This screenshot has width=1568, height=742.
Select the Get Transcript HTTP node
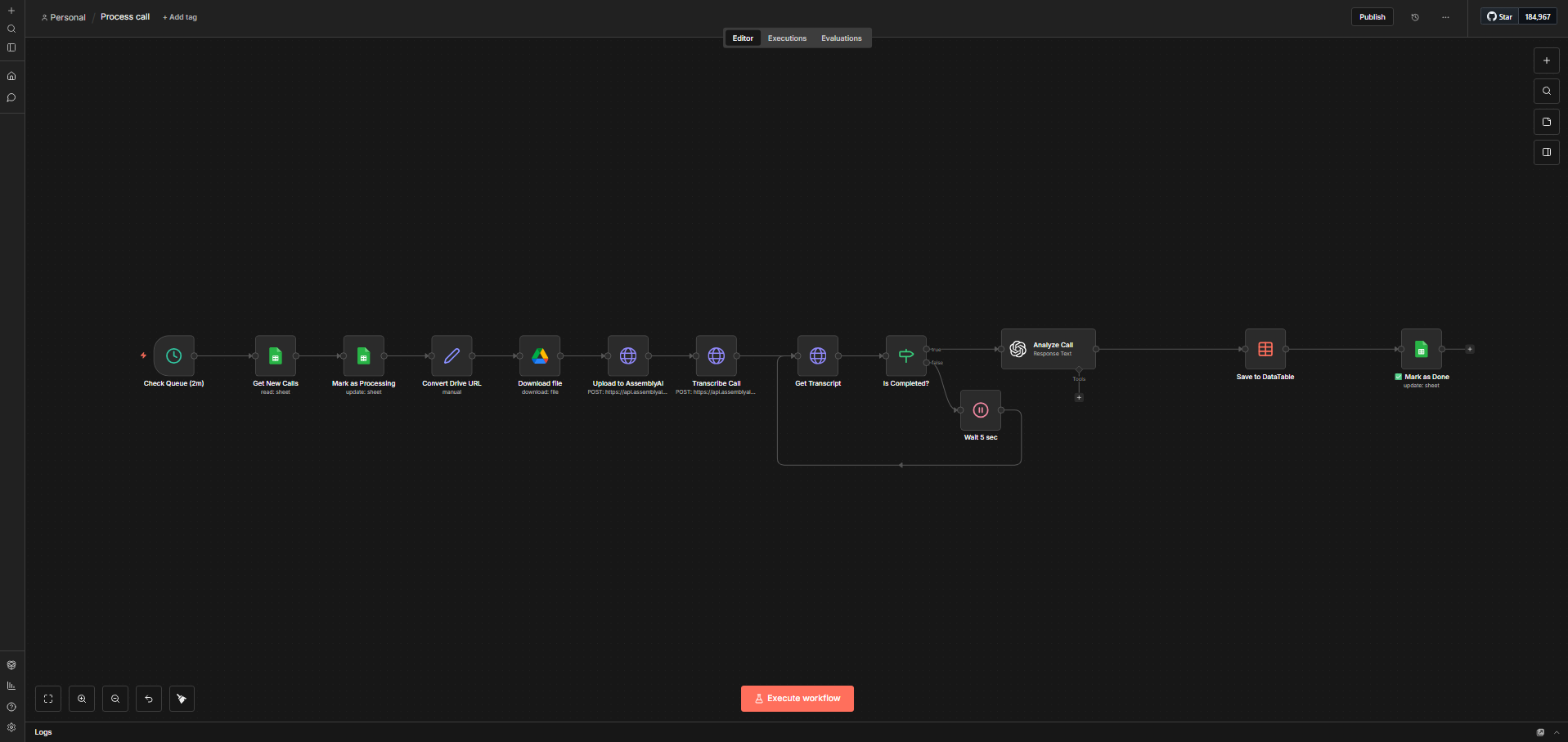818,355
